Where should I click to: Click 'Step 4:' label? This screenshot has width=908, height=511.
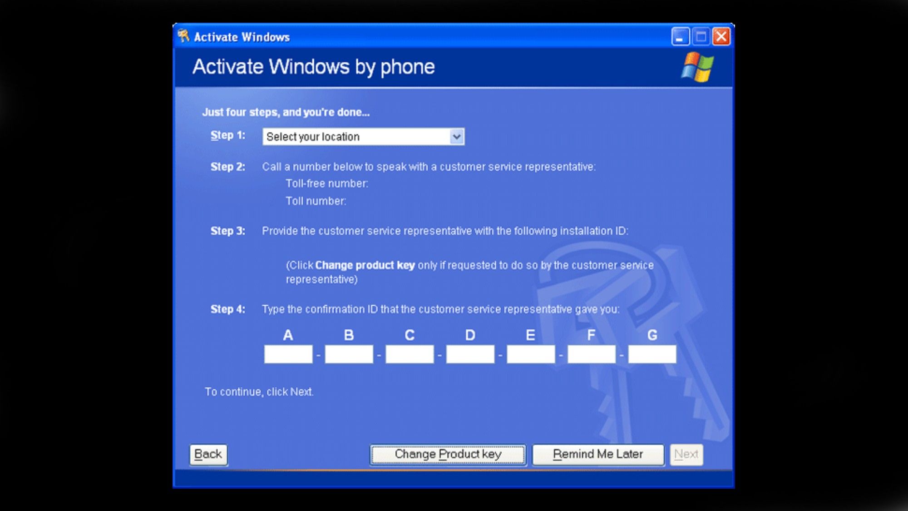coord(228,309)
